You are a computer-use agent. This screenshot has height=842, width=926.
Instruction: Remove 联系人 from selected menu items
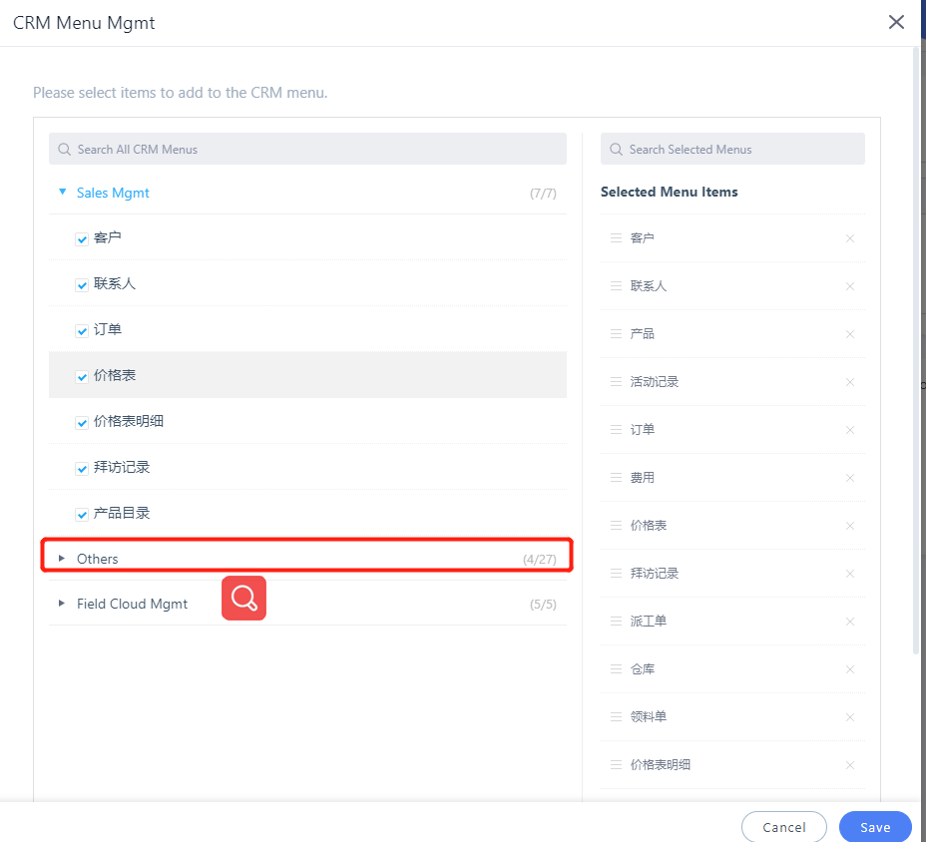coord(850,286)
